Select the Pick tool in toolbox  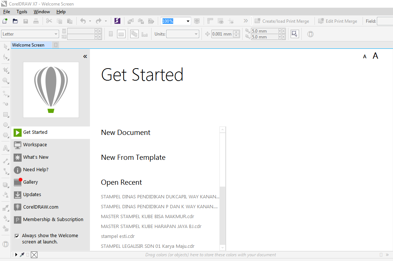pos(6,47)
